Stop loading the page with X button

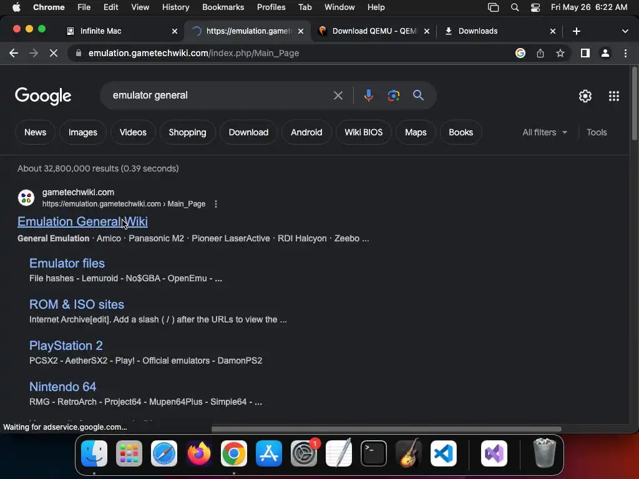click(x=54, y=53)
